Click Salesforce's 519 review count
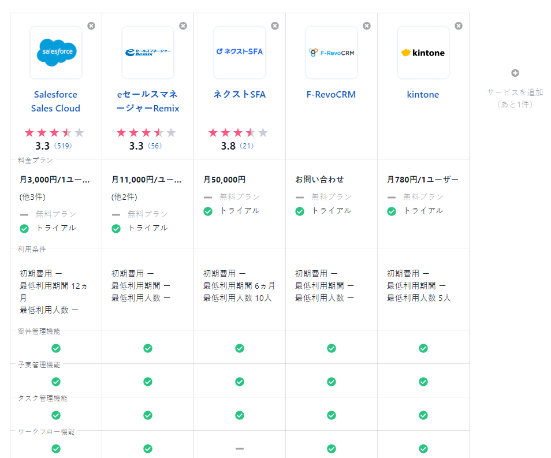 point(62,146)
